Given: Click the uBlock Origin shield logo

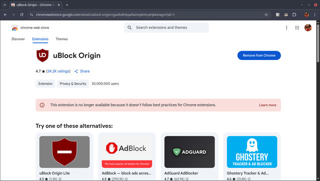Looking at the screenshot, I should coord(42,55).
